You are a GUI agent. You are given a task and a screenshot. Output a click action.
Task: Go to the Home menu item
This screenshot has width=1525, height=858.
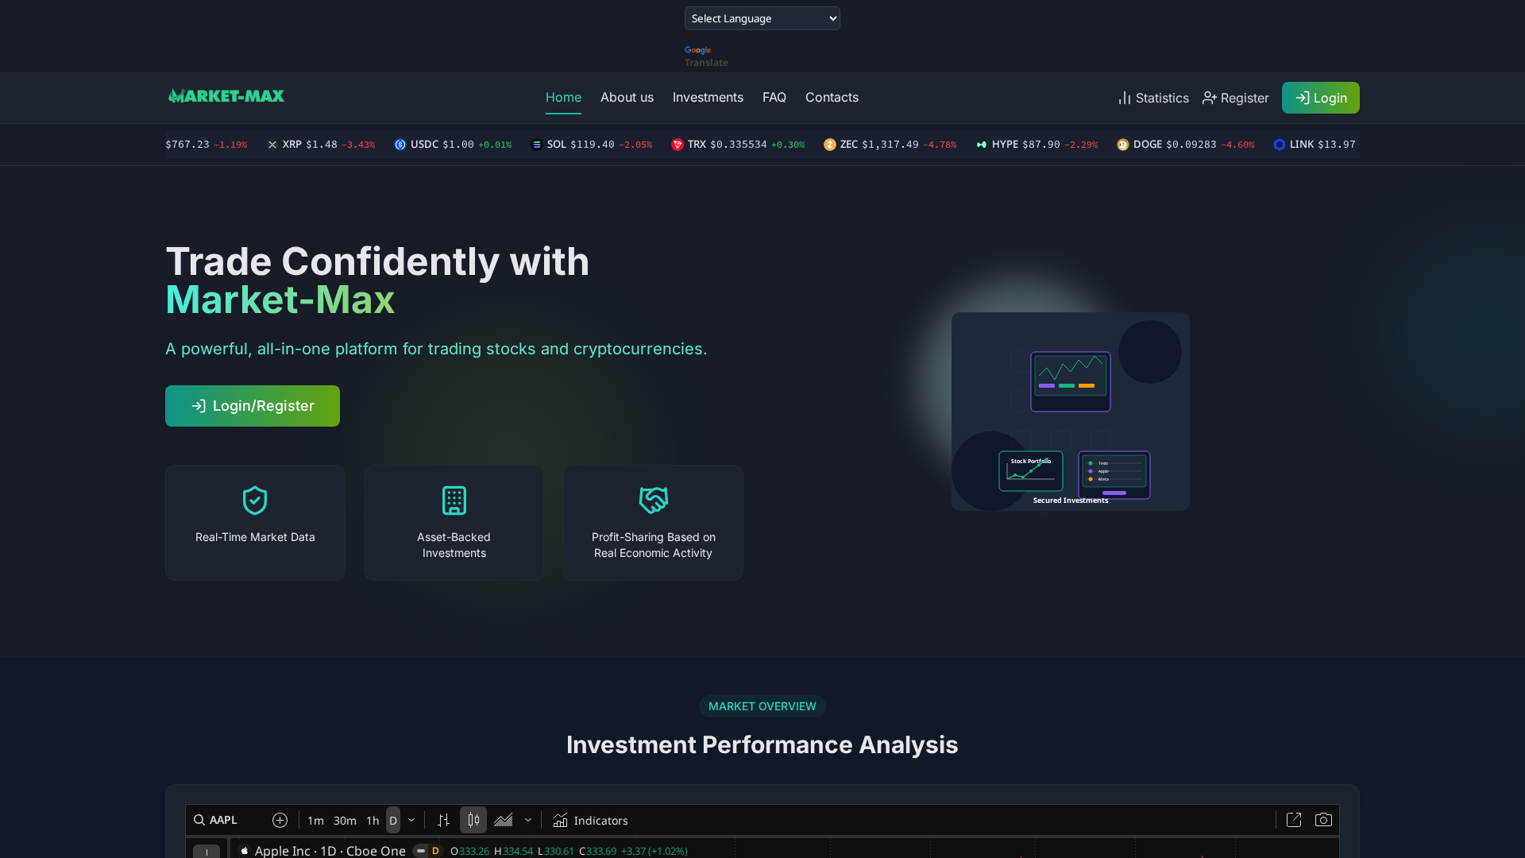[x=563, y=97]
